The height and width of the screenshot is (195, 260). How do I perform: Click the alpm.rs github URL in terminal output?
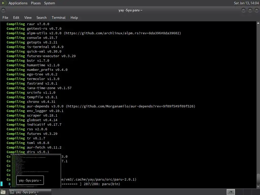point(123,33)
